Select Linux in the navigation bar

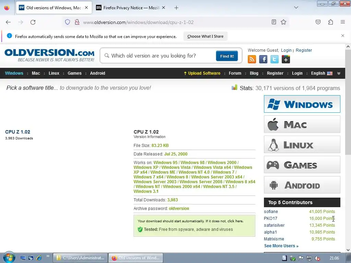click(x=54, y=73)
